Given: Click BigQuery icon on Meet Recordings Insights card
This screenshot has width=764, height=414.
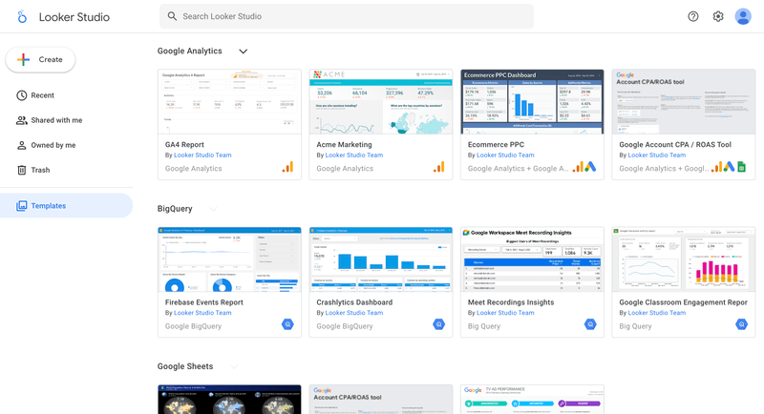Looking at the screenshot, I should pos(590,324).
